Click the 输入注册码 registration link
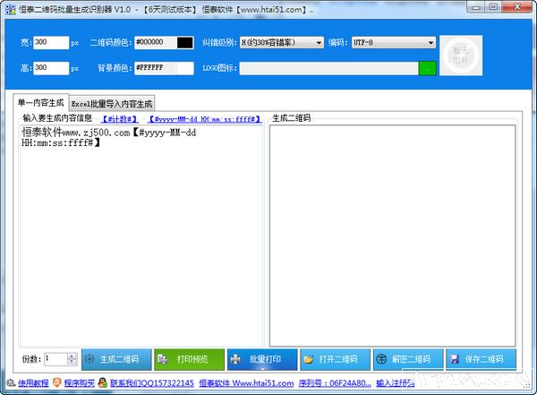 point(396,383)
